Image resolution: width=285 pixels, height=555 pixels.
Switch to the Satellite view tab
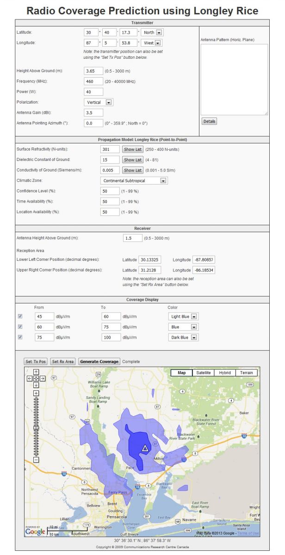(x=204, y=373)
